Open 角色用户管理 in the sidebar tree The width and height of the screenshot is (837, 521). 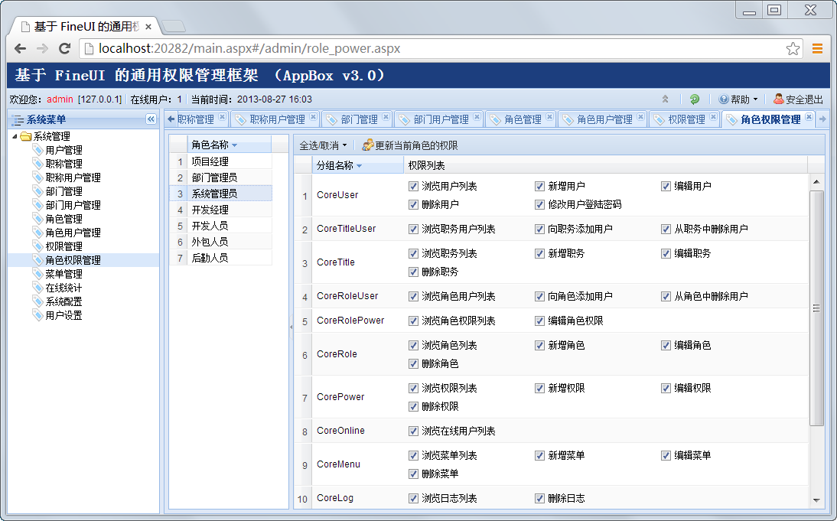point(73,233)
